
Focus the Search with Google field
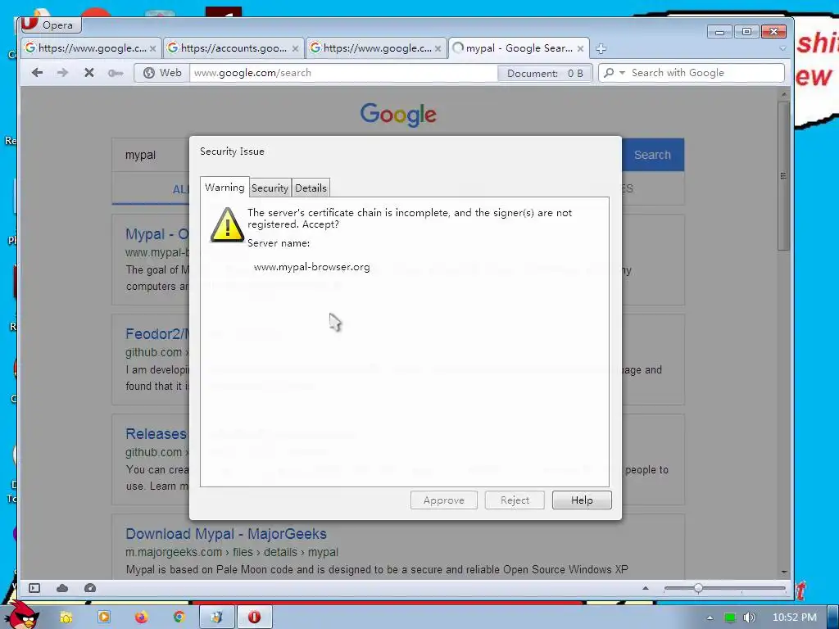point(706,73)
